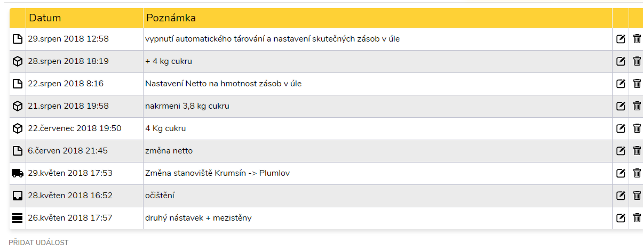
Task: Delete the 'nakrmeni 3,8 kg cukru' event
Action: click(x=637, y=106)
